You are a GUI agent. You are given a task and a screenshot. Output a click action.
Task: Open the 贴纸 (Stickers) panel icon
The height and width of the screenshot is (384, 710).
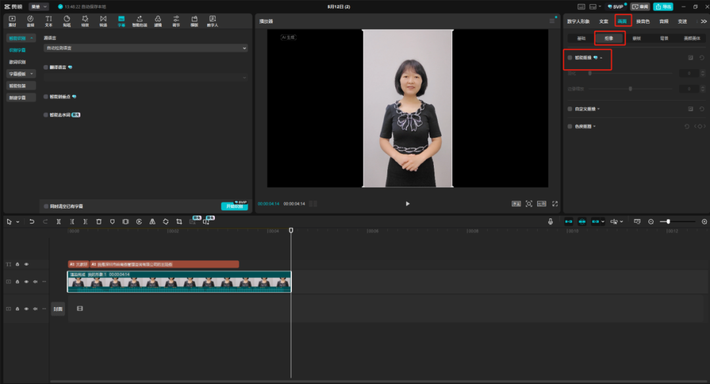click(x=66, y=20)
